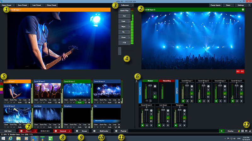252x141 pixels.
Task: Click the gear icon on Output preview header
Action: 243,10
